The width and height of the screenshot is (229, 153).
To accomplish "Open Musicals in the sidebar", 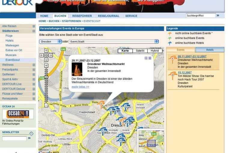I will coord(11,55).
